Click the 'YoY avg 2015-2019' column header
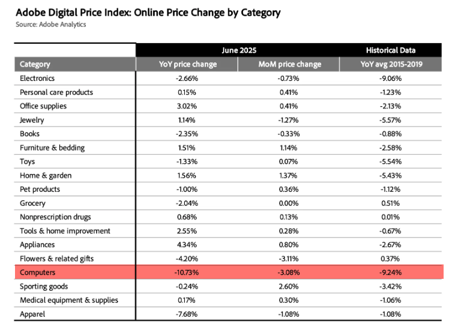This screenshot has width=449, height=334. (x=391, y=64)
